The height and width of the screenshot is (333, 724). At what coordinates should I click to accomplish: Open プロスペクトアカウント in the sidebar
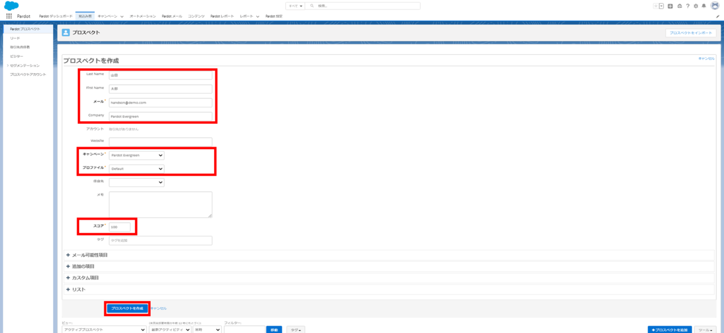click(28, 74)
